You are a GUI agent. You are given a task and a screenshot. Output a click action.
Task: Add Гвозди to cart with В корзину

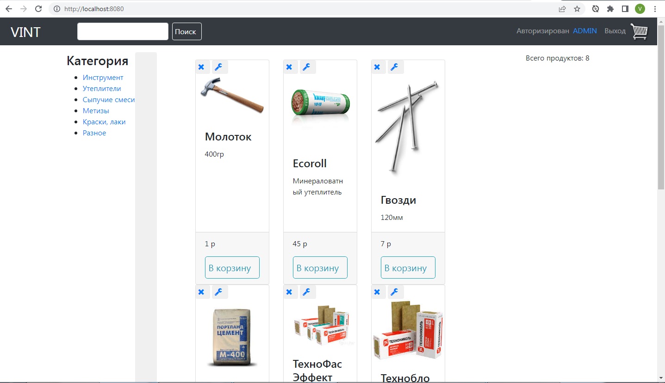pos(408,267)
